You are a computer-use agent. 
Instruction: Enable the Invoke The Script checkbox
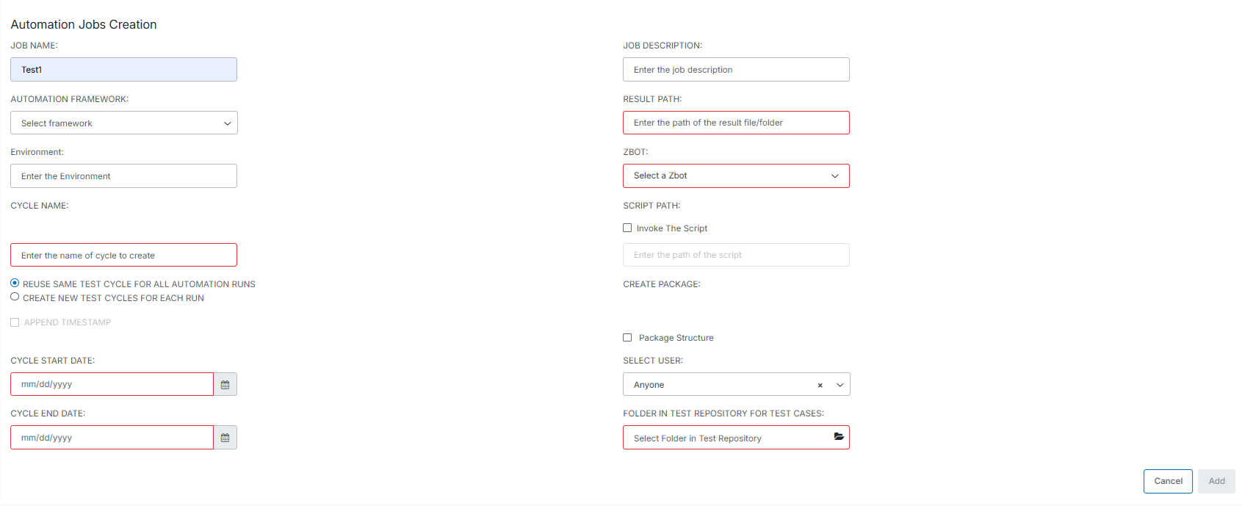click(x=627, y=228)
